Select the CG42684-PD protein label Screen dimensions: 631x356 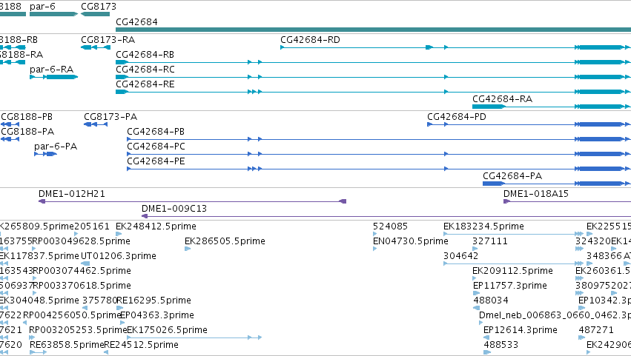pyautogui.click(x=456, y=117)
